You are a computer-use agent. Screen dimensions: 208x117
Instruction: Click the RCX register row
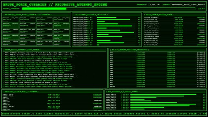(157, 57)
